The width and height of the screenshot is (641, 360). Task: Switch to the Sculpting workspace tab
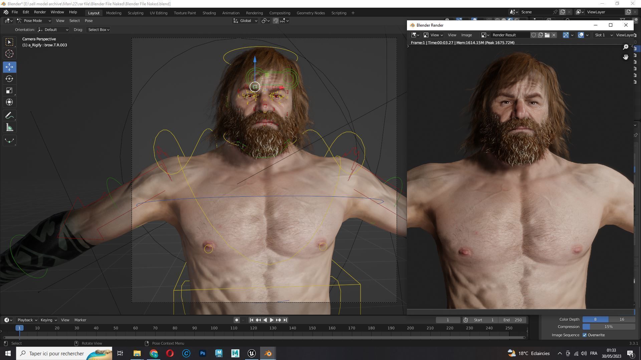point(135,13)
